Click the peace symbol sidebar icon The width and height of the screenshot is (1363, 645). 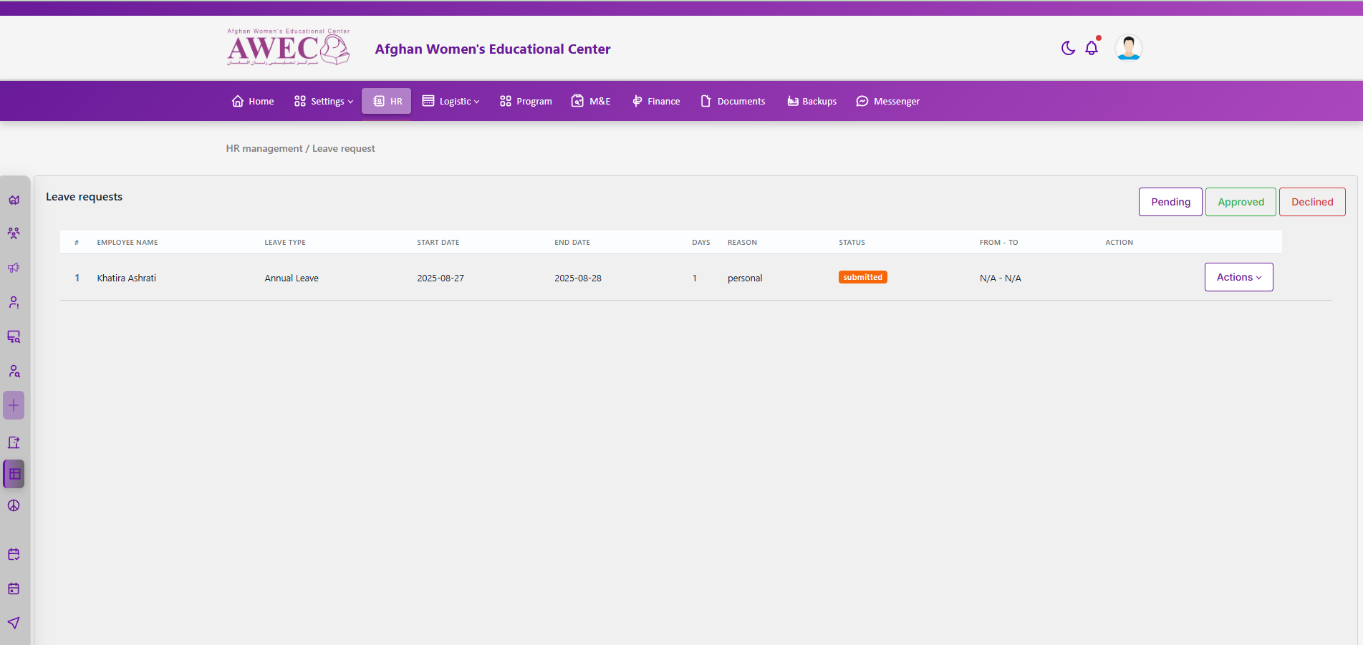pyautogui.click(x=14, y=505)
